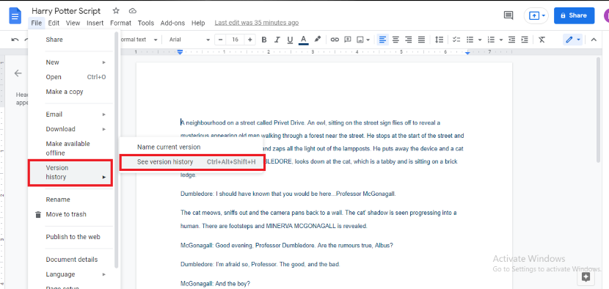Insert a bulleted list
609x289 pixels.
[470, 40]
